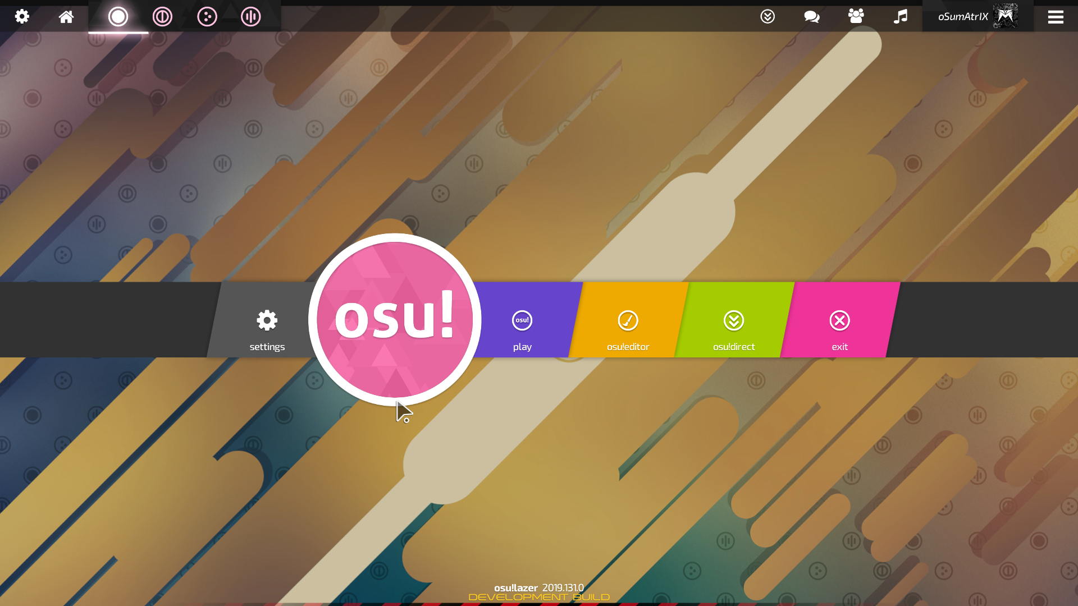Select osu! standard ruleset icon
The image size is (1078, 606).
point(118,16)
